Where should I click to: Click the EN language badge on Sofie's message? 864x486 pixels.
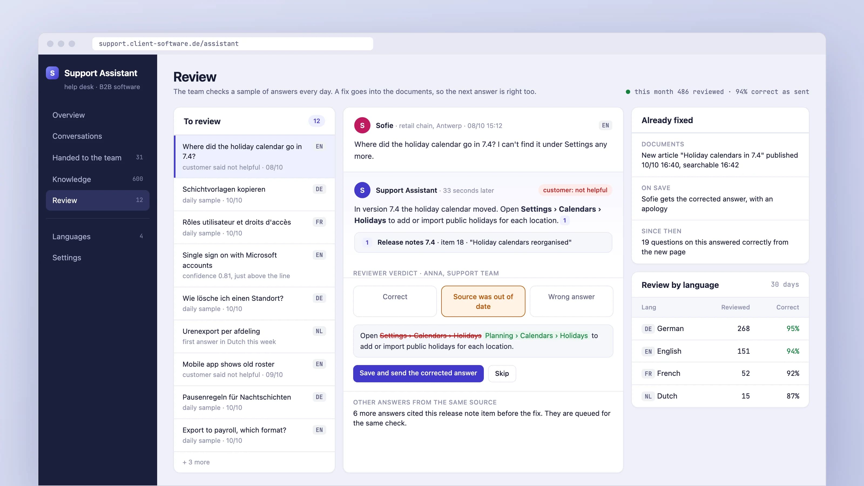[x=605, y=126]
